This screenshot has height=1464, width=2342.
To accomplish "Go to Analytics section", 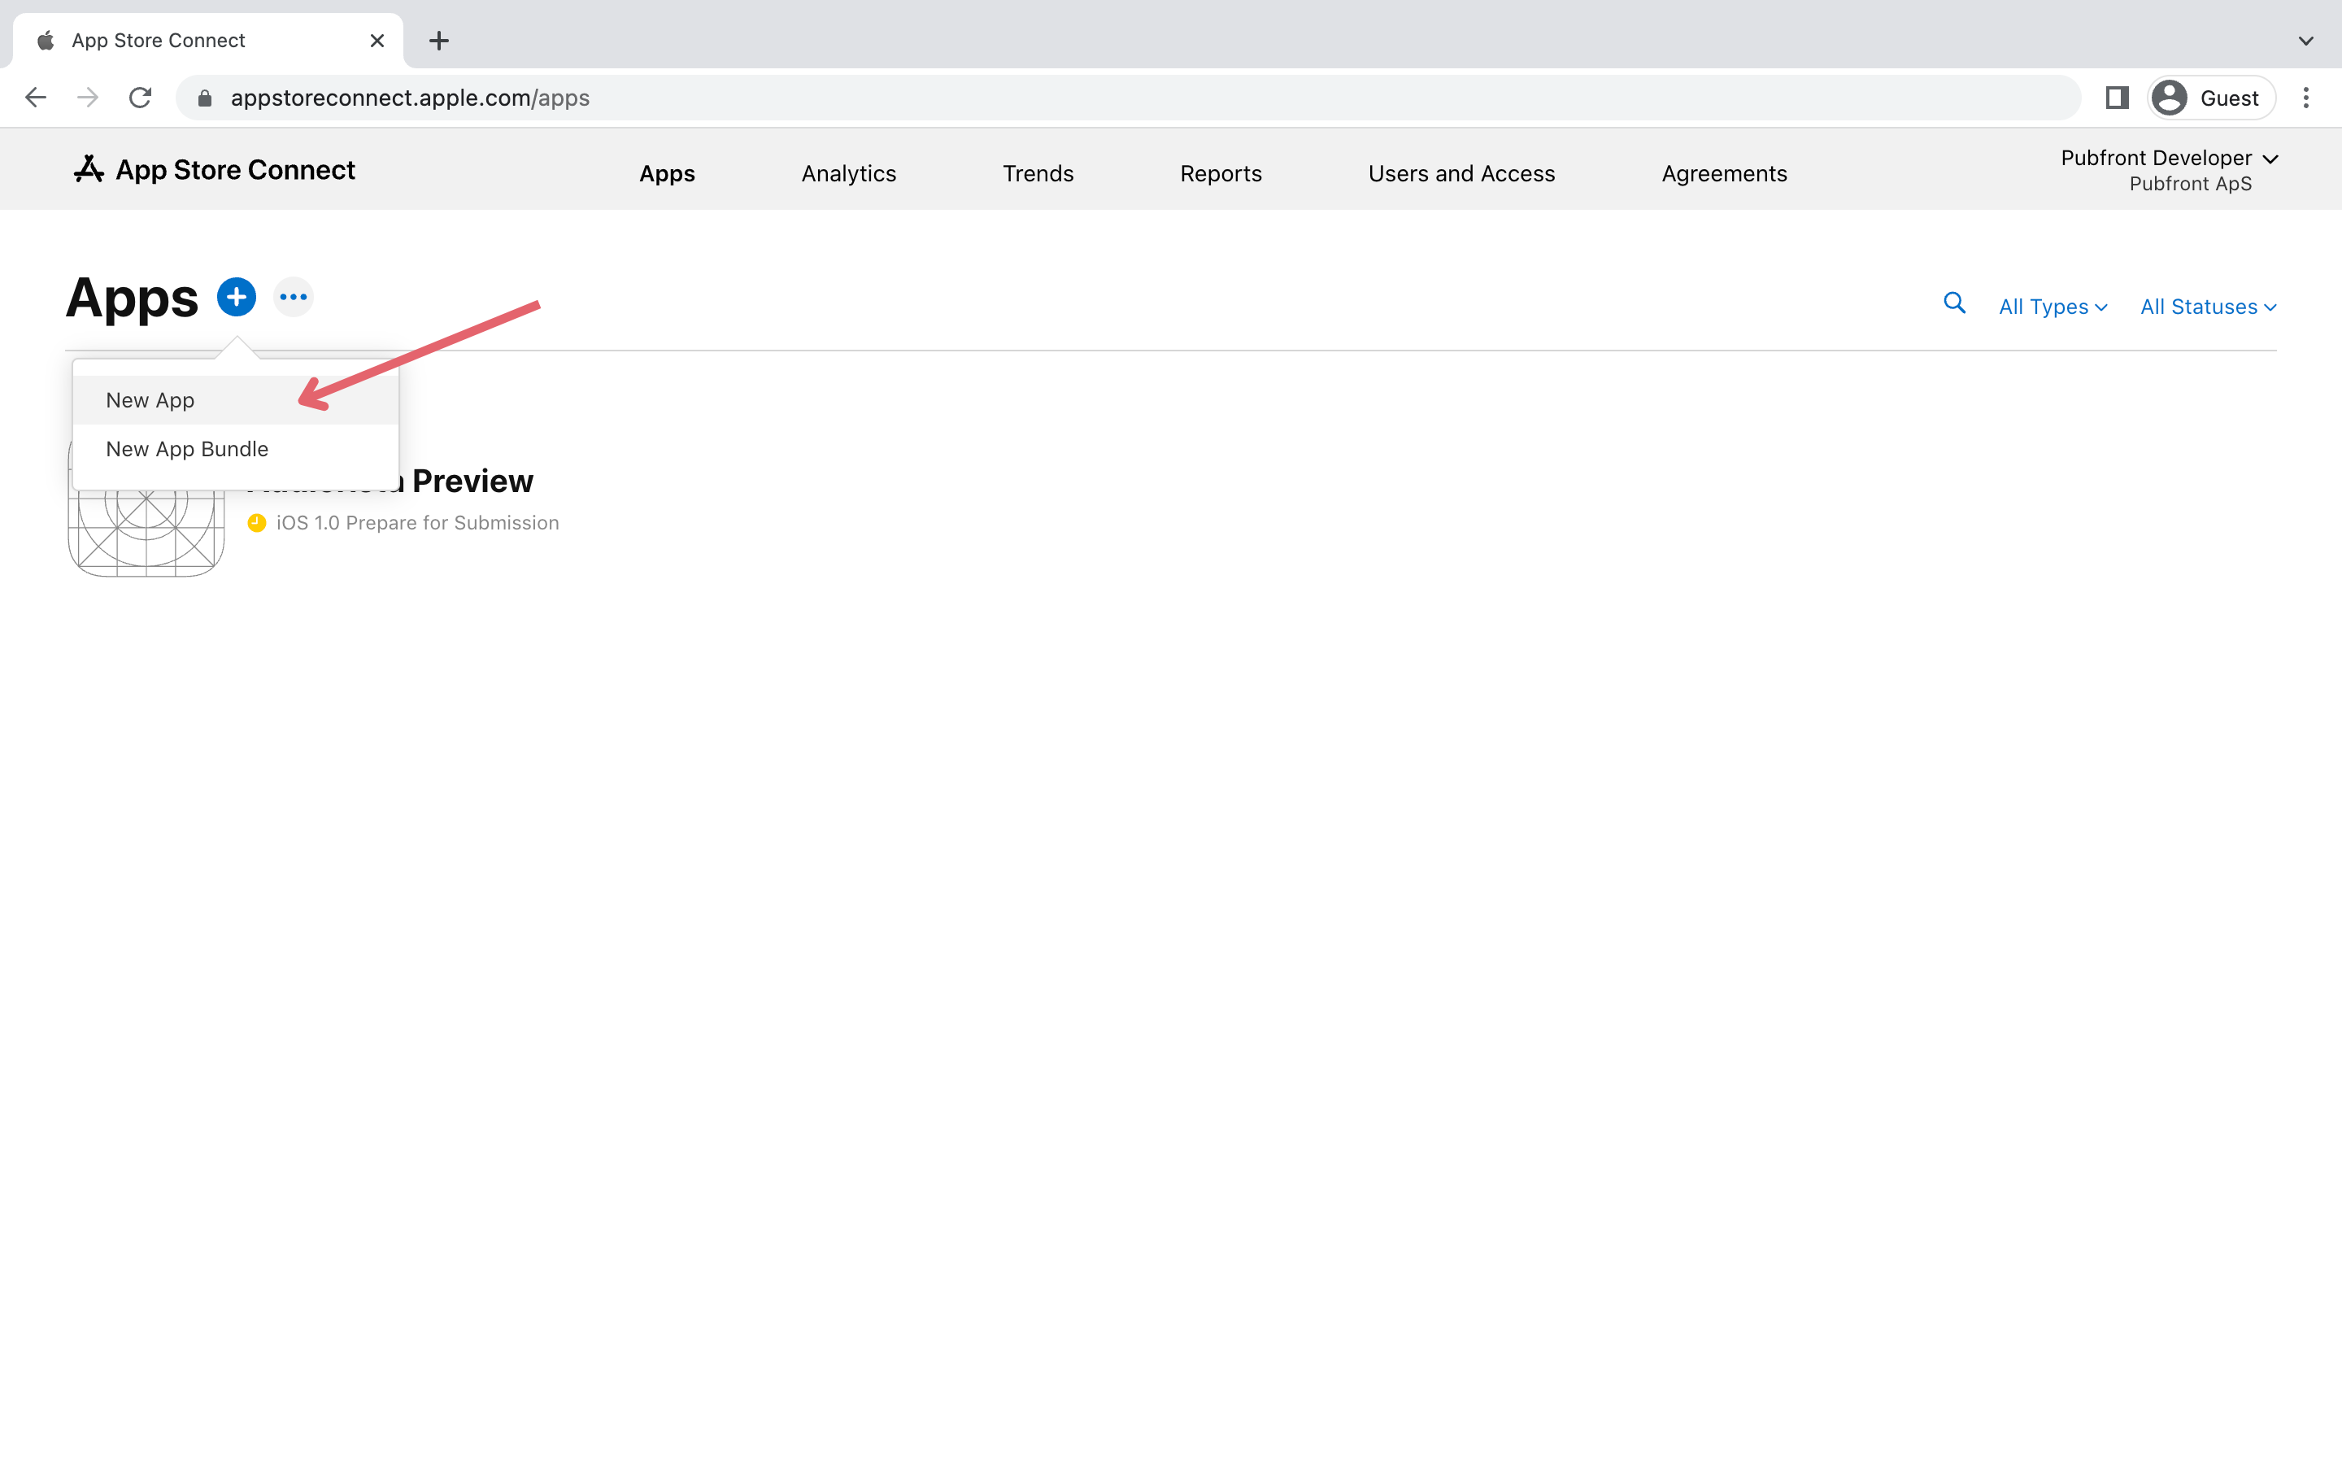I will tap(849, 173).
